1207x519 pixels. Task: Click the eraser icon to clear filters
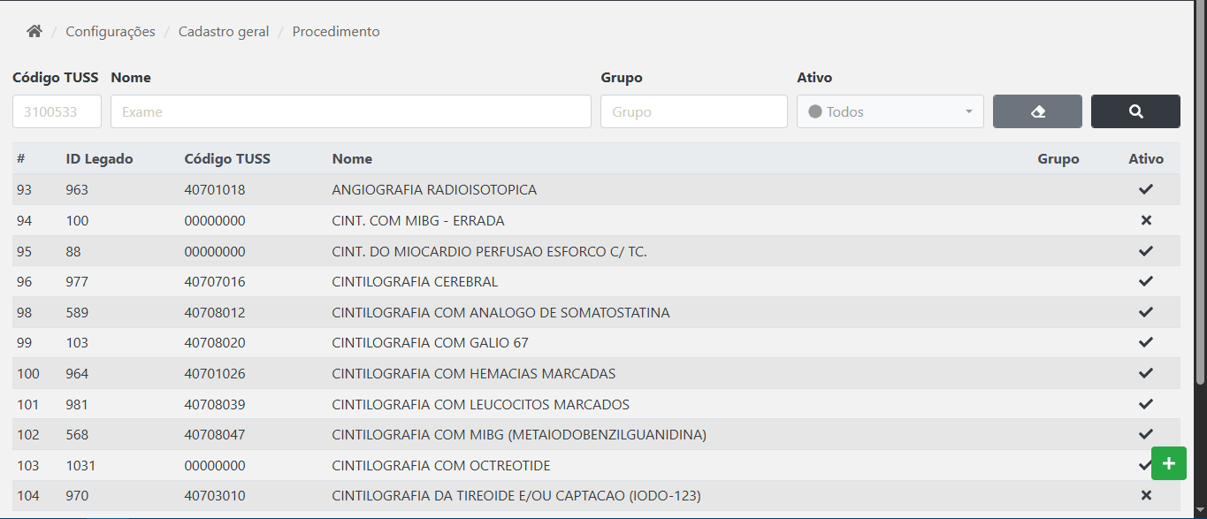click(x=1036, y=111)
